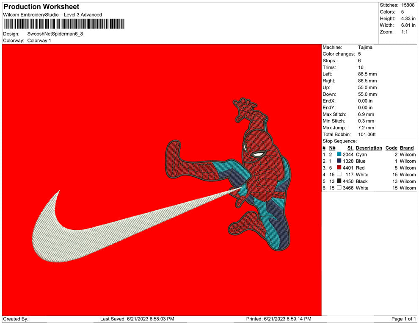Click the 'Stop Sequence:' heading
419x323 pixels.
coord(339,141)
